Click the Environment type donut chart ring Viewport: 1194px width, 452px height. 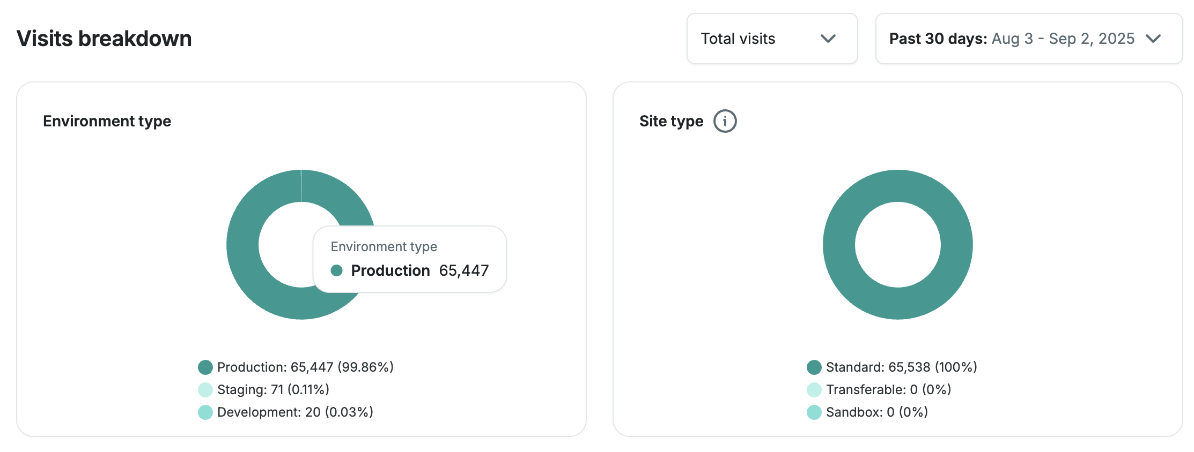pyautogui.click(x=242, y=245)
